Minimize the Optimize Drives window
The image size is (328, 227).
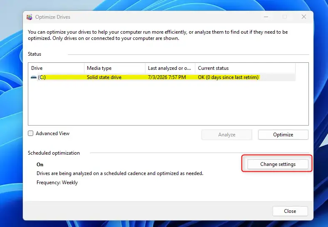[266, 17]
